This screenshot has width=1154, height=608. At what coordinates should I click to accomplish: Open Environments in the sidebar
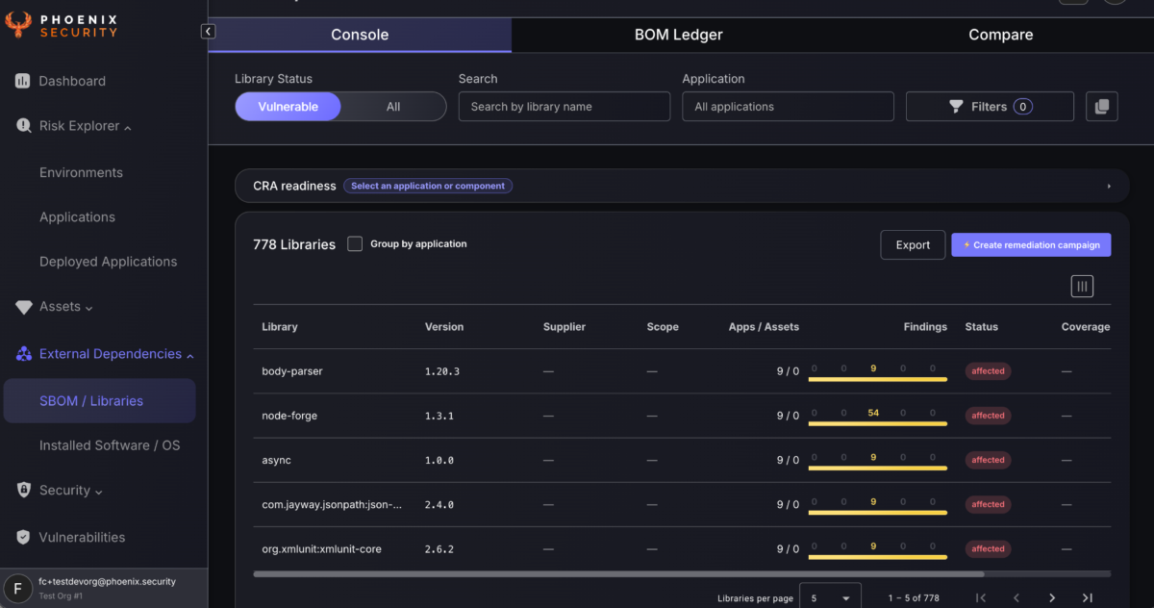pos(81,173)
